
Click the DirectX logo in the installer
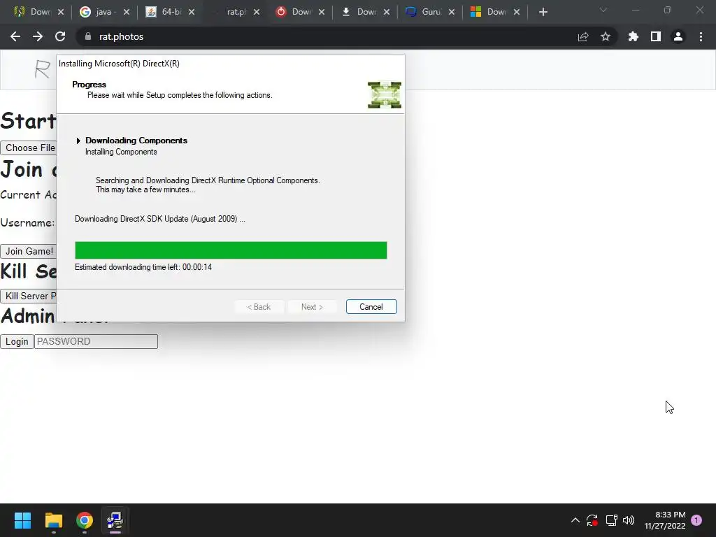(385, 95)
